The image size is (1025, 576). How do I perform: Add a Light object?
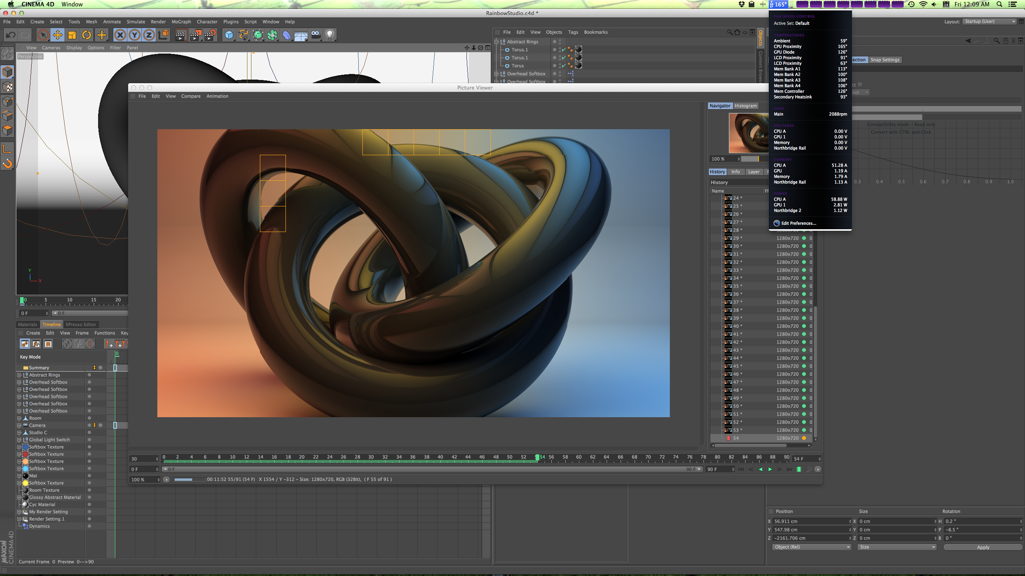tap(330, 35)
